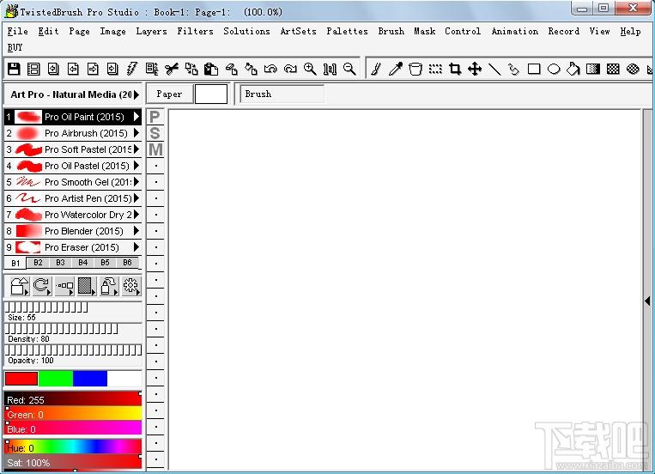The image size is (655, 474).
Task: Select the Ellipse shape tool
Action: click(x=554, y=69)
